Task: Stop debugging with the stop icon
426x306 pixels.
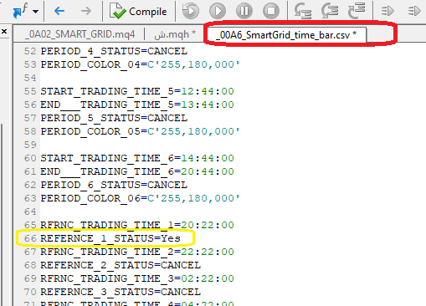Action: (x=271, y=11)
